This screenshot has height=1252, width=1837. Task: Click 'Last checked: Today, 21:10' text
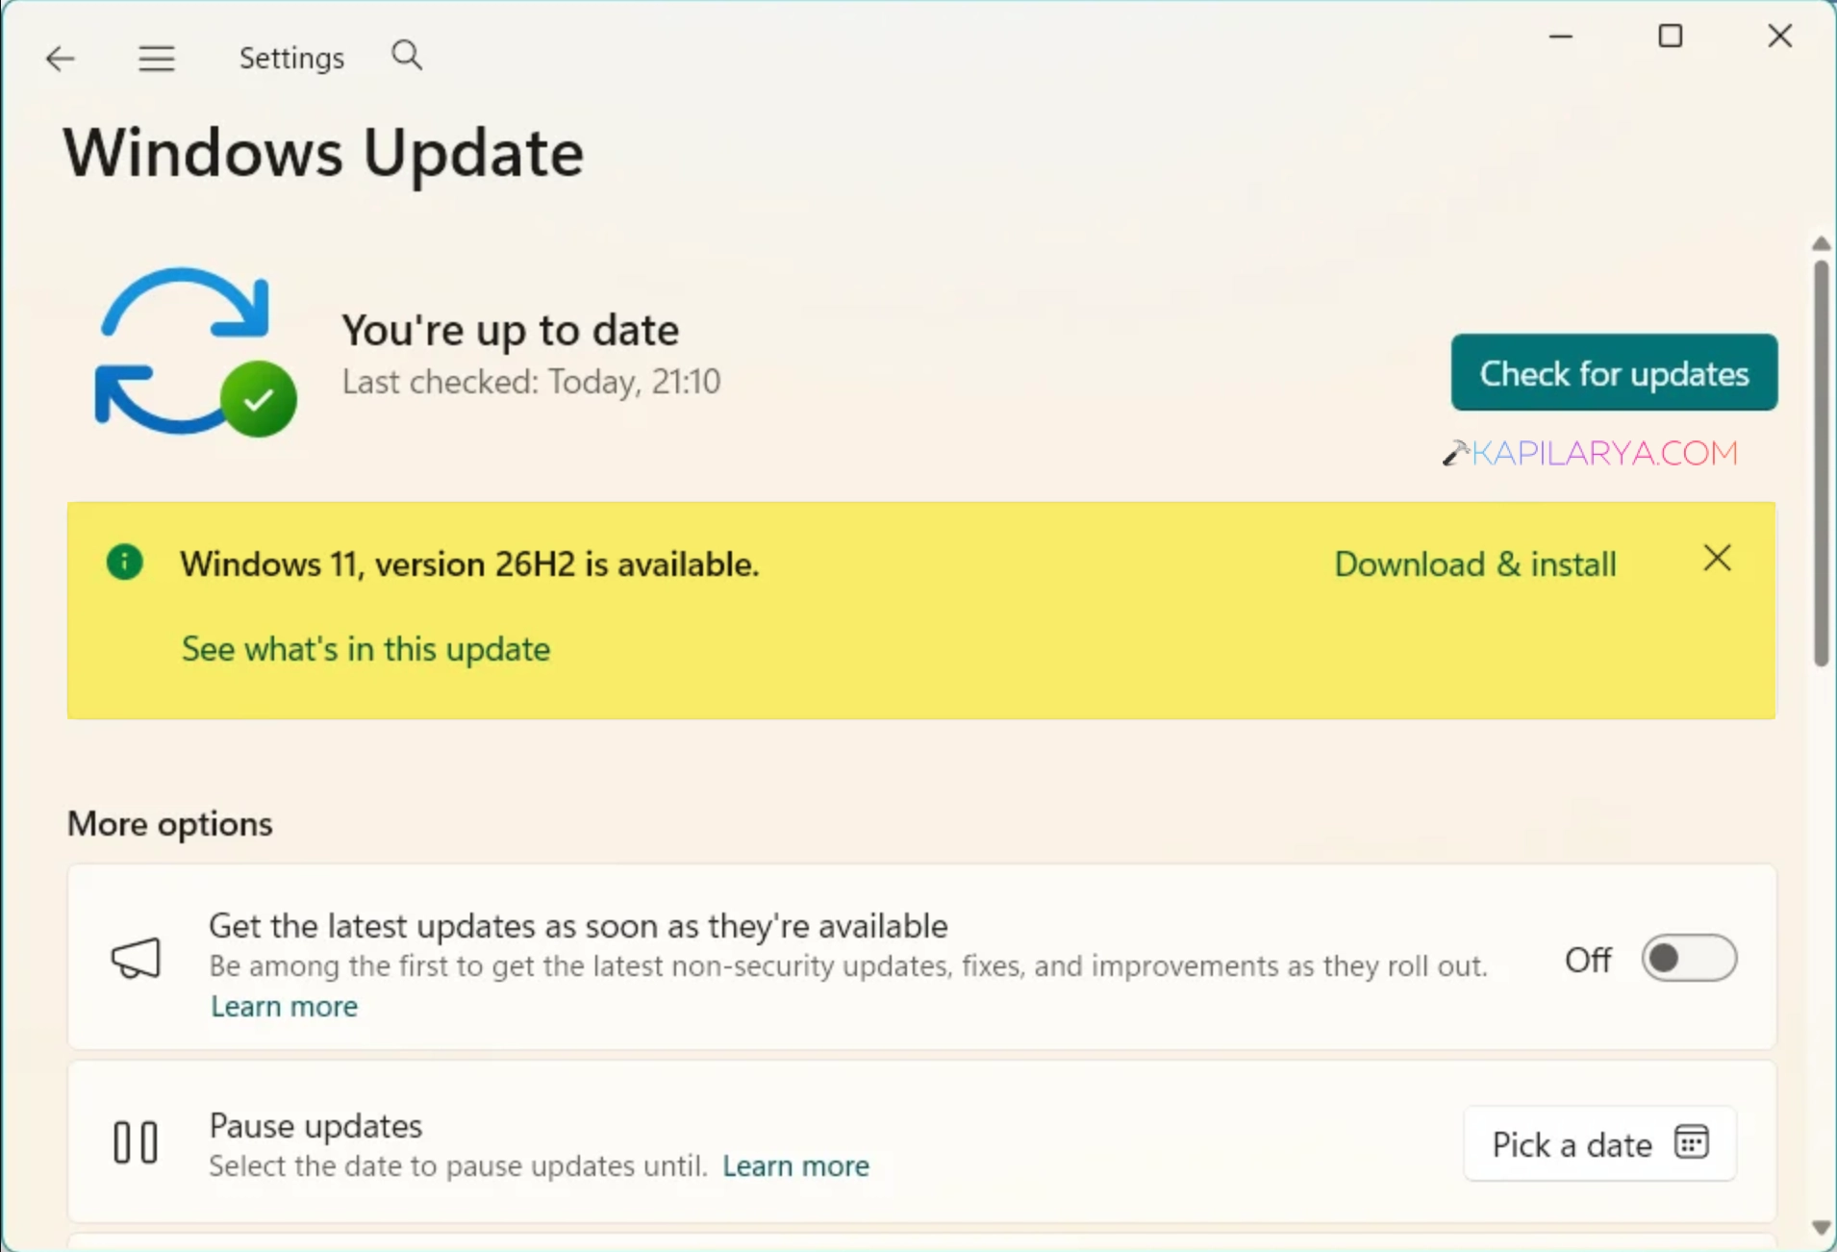(532, 382)
